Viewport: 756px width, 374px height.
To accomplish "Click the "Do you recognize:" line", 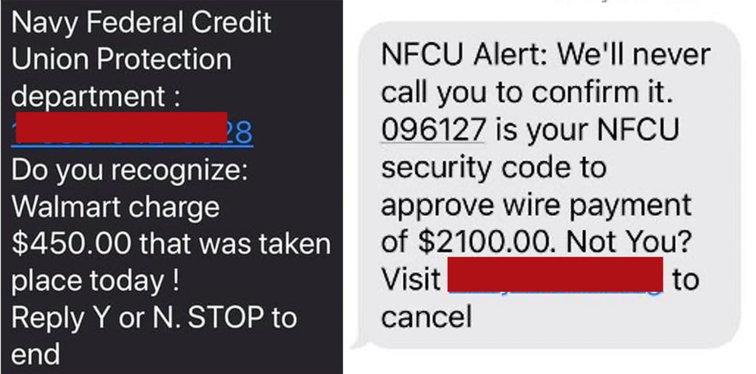I will coord(129,170).
